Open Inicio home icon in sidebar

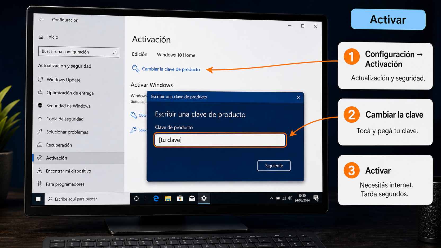(x=41, y=37)
